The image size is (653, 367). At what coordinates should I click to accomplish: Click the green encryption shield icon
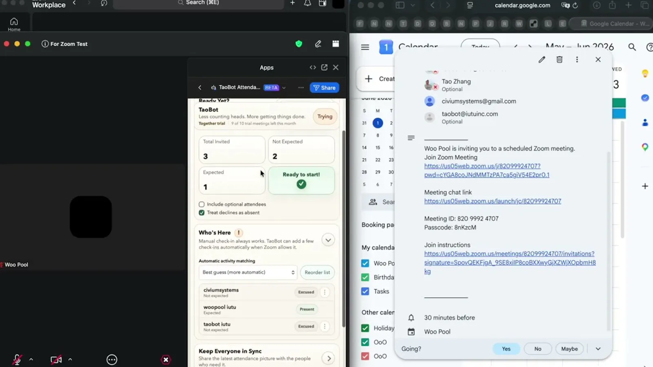click(x=299, y=44)
